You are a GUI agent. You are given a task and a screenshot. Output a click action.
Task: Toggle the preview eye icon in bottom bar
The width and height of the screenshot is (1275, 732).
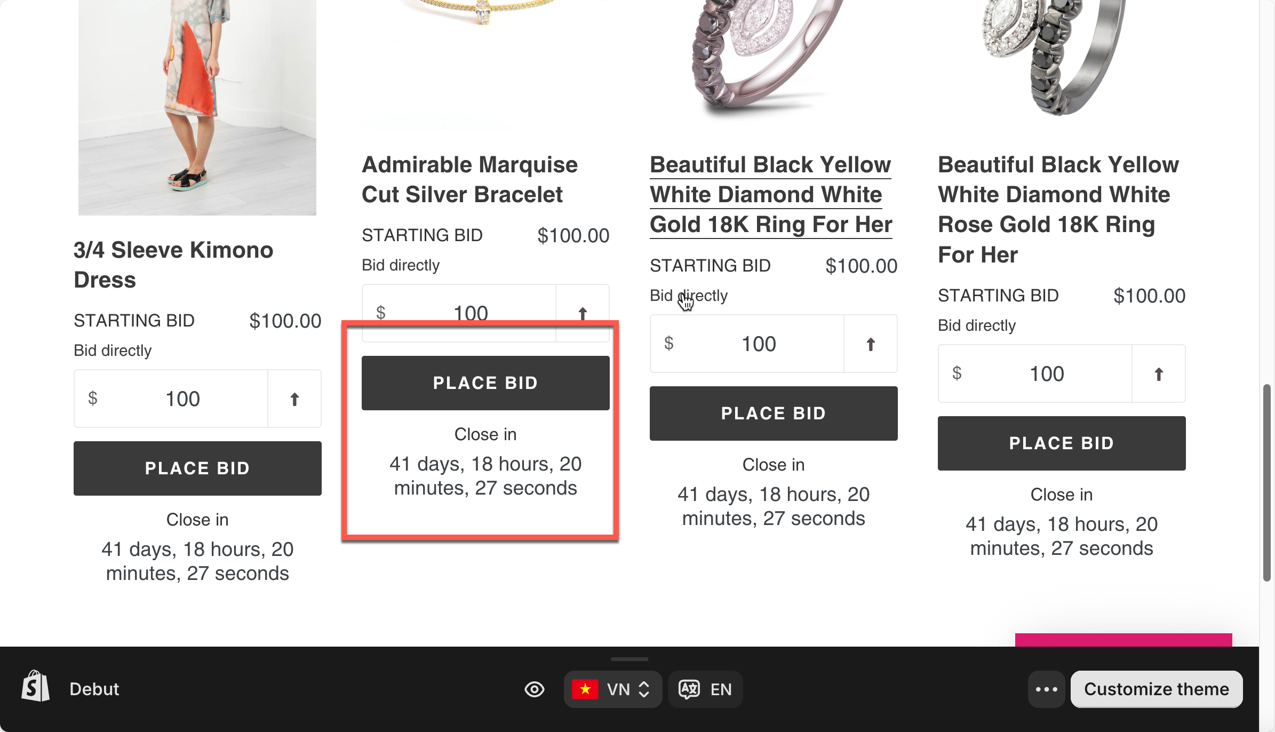coord(534,689)
